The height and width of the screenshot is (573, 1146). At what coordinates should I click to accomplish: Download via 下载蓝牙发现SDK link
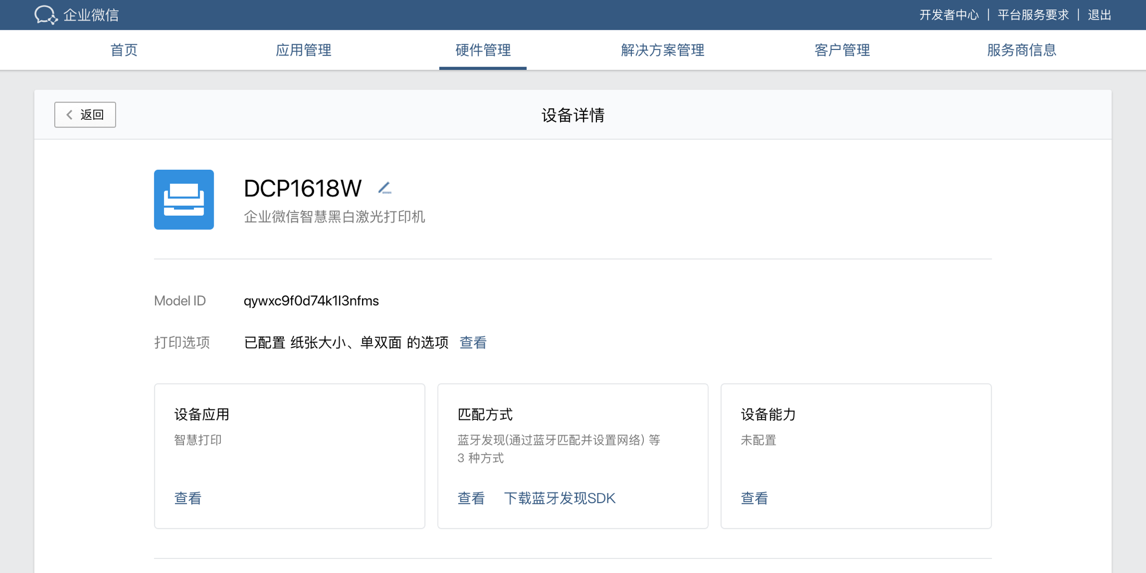coord(560,499)
